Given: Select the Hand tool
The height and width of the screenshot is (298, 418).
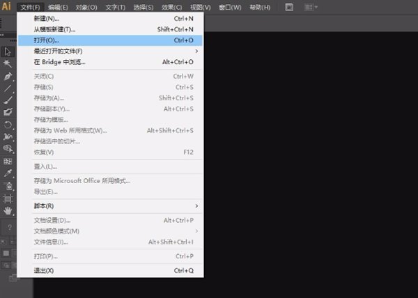Looking at the screenshot, I should click(8, 211).
